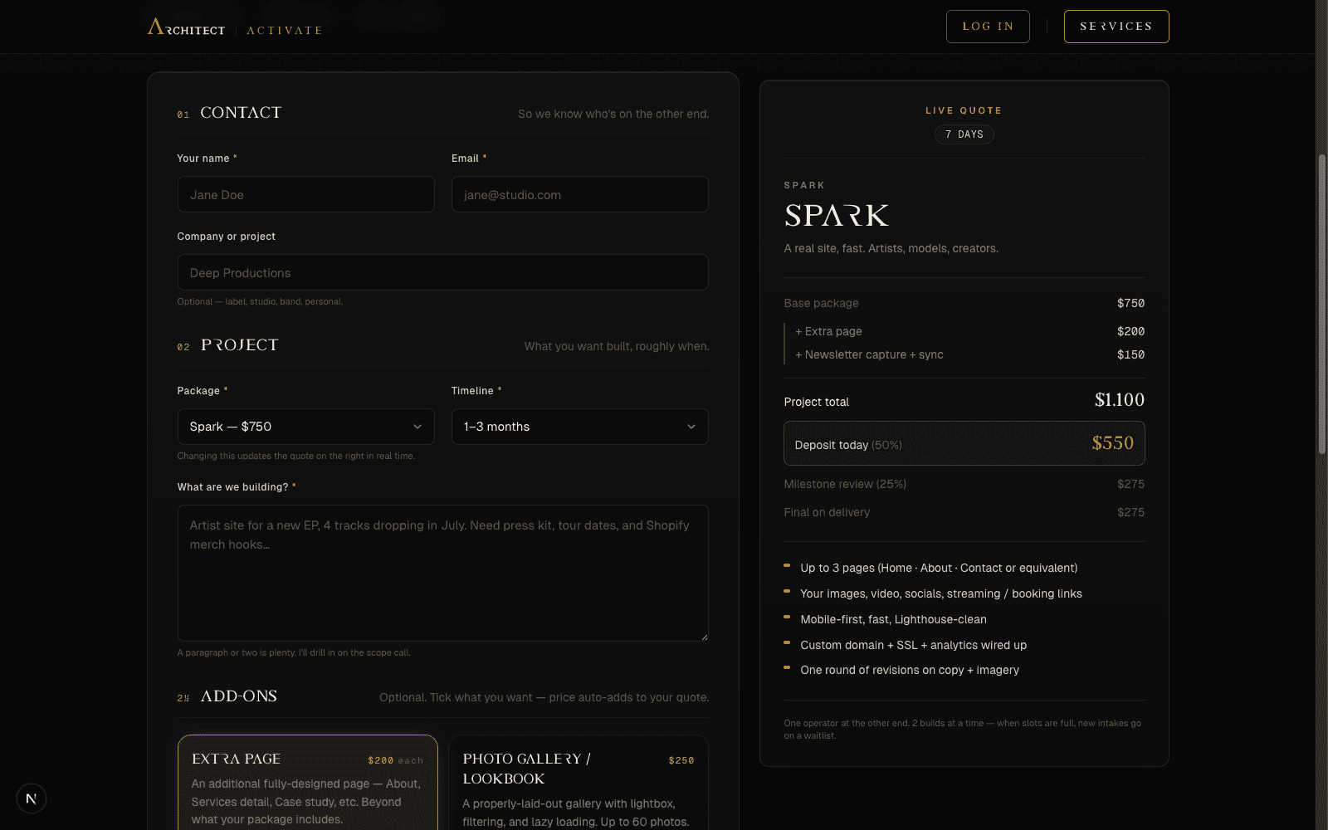The height and width of the screenshot is (830, 1328).
Task: Click the Milestone review (25%) line
Action: (964, 484)
